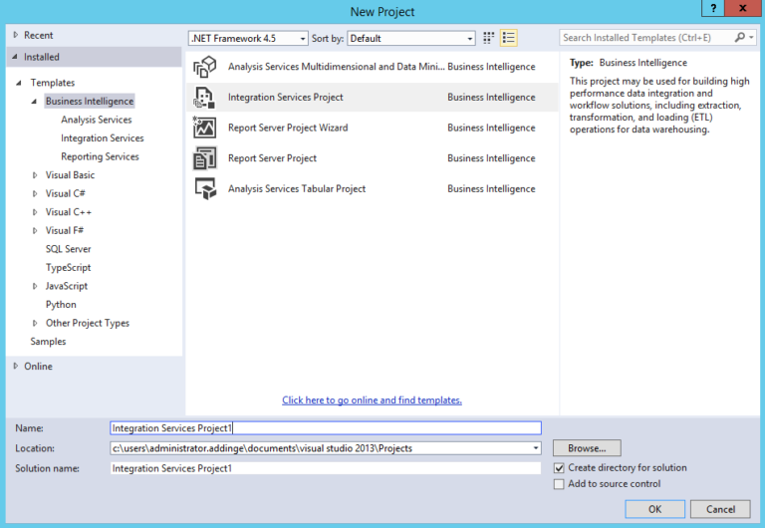Image resolution: width=765 pixels, height=528 pixels.
Task: Select Python template category
Action: [61, 305]
